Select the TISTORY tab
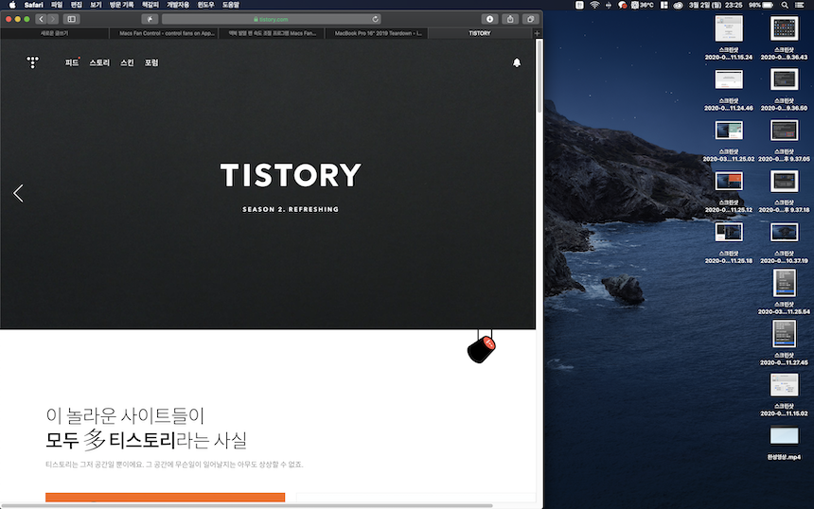The width and height of the screenshot is (814, 509). [480, 33]
